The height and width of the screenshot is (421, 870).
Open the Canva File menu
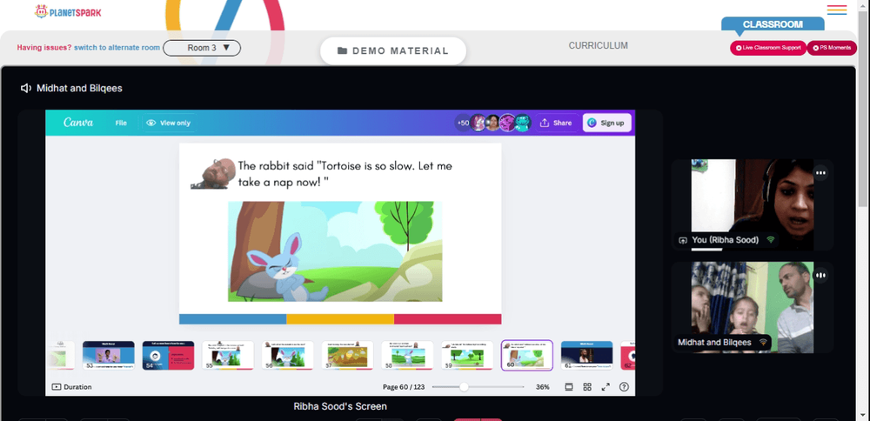click(x=121, y=123)
